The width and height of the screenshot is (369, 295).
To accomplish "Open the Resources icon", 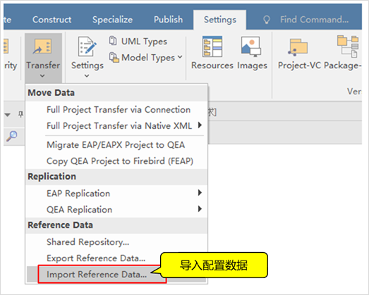I will coord(212,46).
